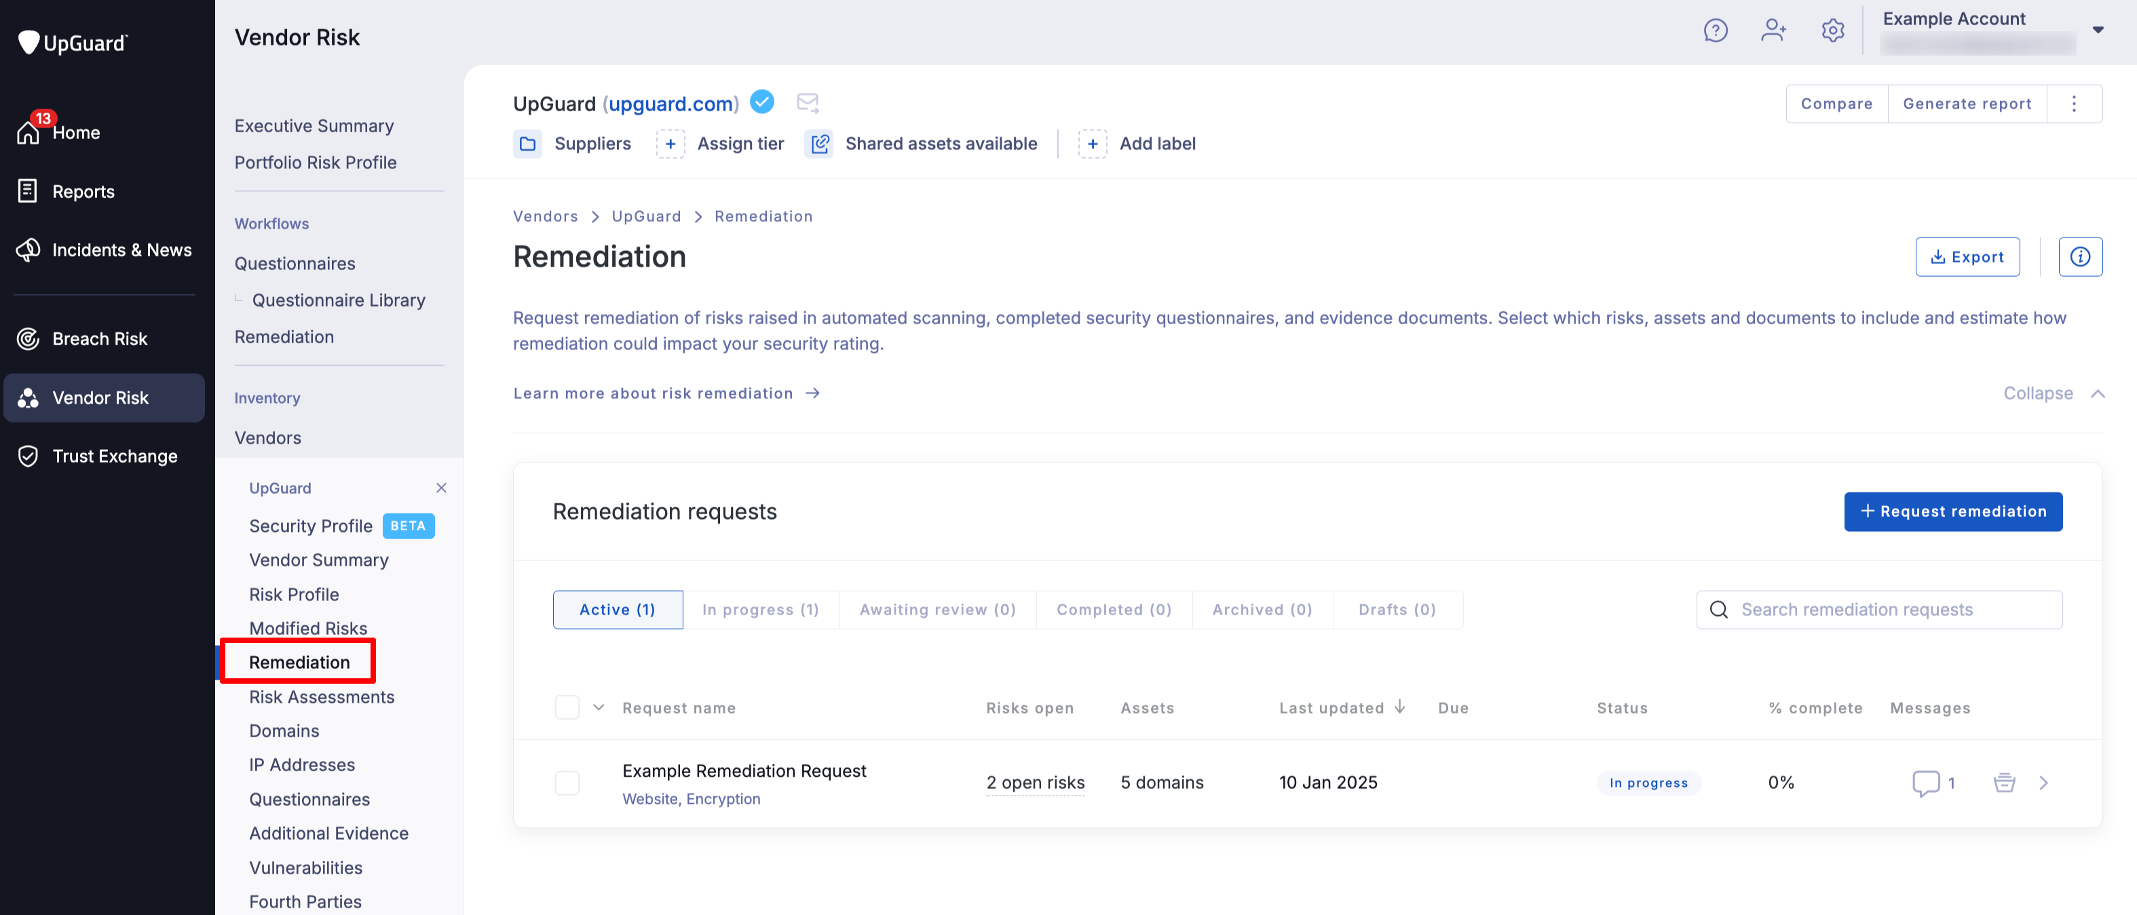The height and width of the screenshot is (915, 2137).
Task: Open Additional Evidence page
Action: coord(328,833)
